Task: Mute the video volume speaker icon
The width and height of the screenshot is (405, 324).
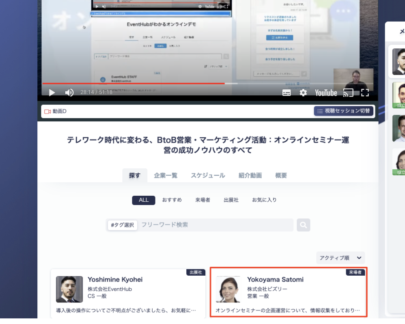Action: point(69,93)
